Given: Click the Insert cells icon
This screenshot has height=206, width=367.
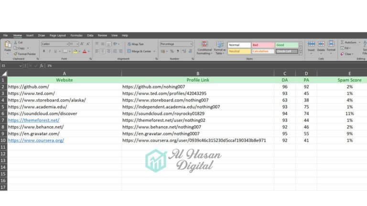Looking at the screenshot, I should (x=311, y=44).
